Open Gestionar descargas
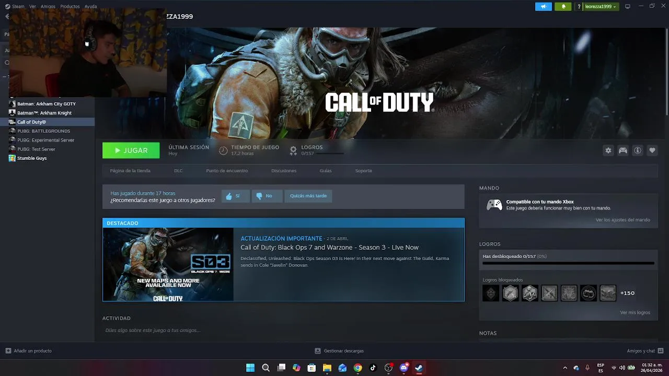 [x=339, y=351]
